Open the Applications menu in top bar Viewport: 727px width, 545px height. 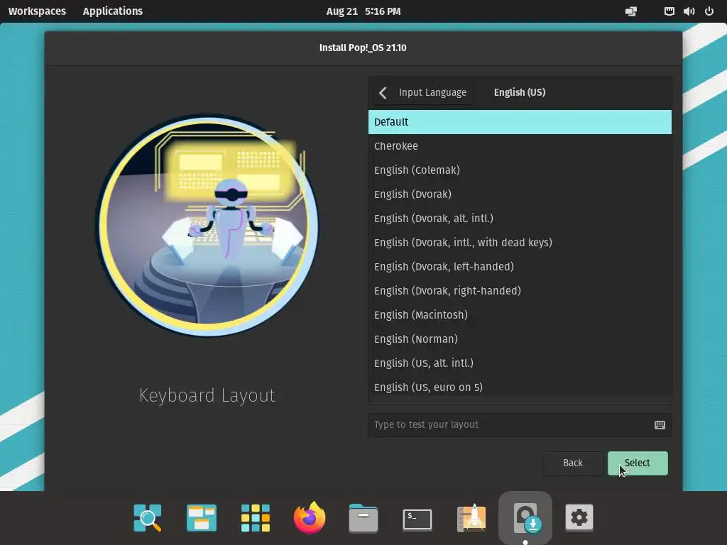point(113,11)
